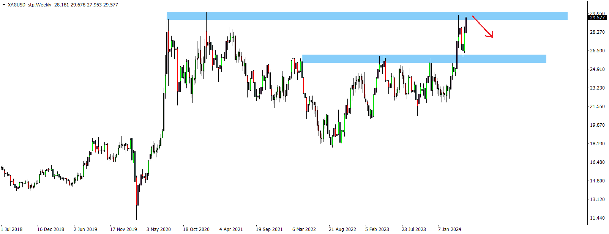Click the 16.480 price axis label
Screen dimensions: 609x234
[x=597, y=162]
